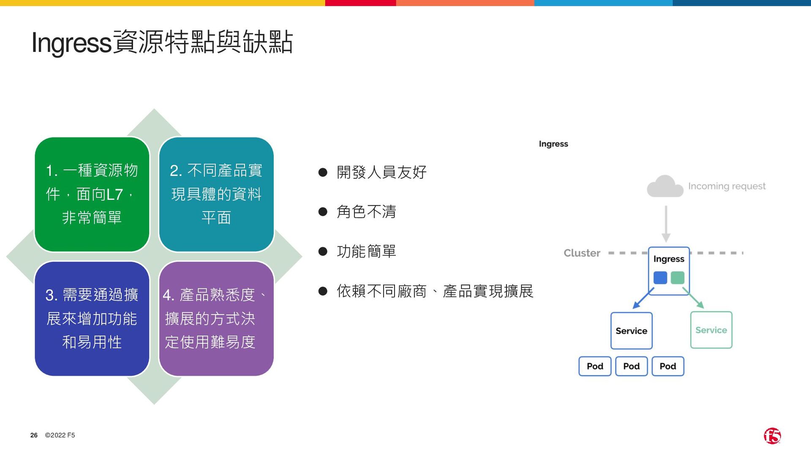Click the blue square inside Ingress box
This screenshot has height=456, width=811.
tap(660, 278)
